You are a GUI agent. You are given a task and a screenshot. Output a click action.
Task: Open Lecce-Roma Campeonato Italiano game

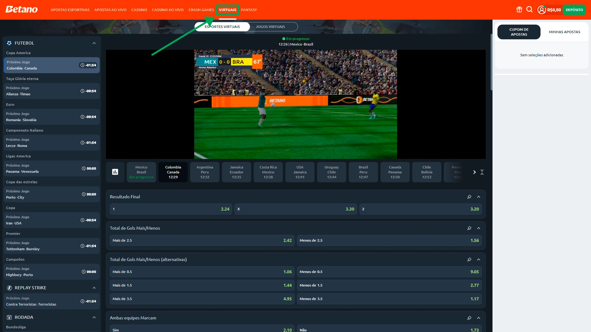[x=52, y=143]
